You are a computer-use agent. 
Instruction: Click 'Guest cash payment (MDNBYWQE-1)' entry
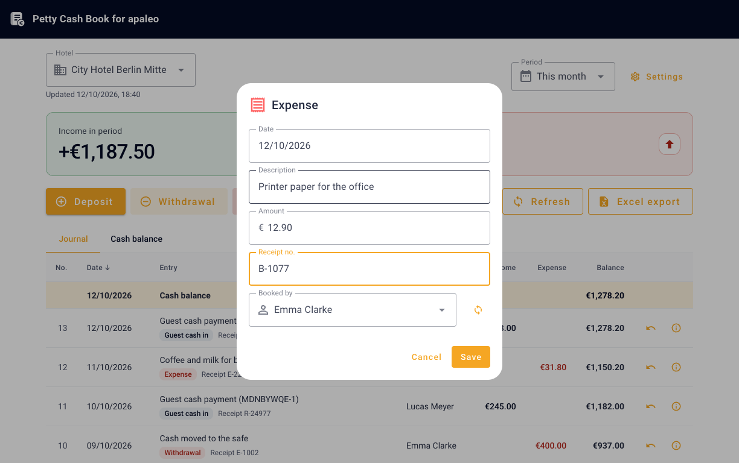(x=229, y=399)
